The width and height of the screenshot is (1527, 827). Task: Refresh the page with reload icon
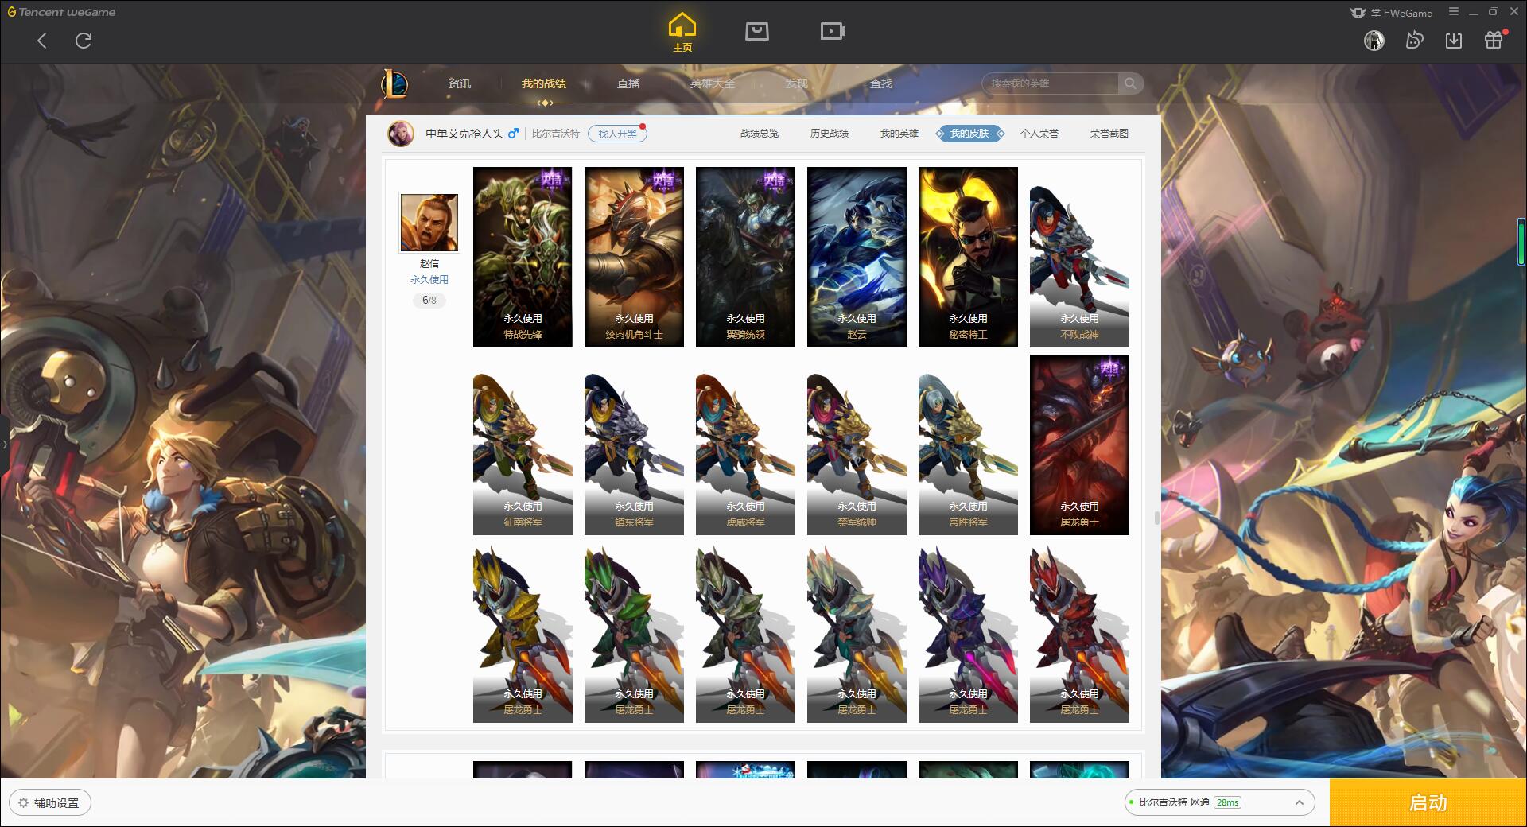84,41
